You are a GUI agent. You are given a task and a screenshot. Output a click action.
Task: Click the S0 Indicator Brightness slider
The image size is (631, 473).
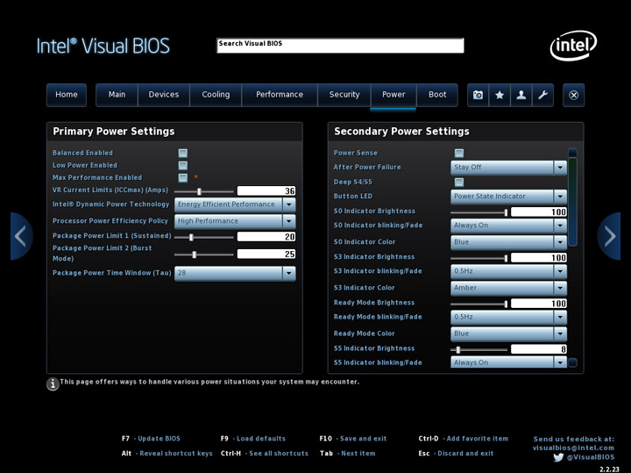[x=479, y=212]
